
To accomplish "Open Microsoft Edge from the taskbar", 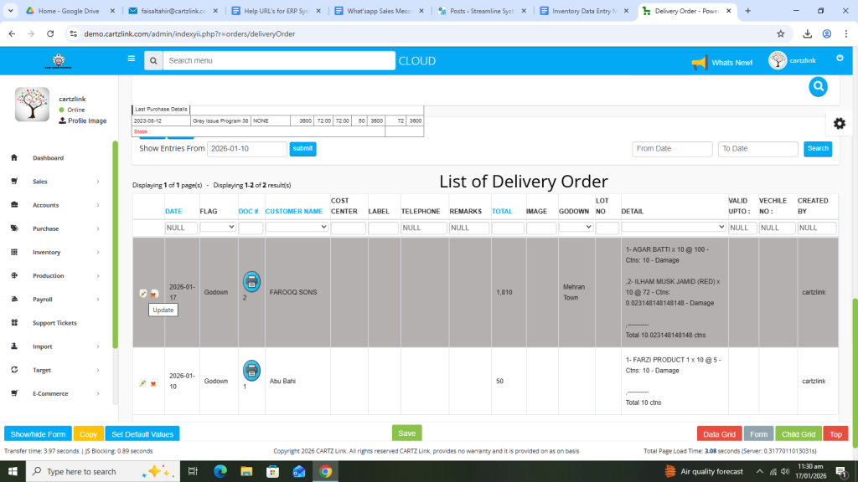I will point(220,472).
